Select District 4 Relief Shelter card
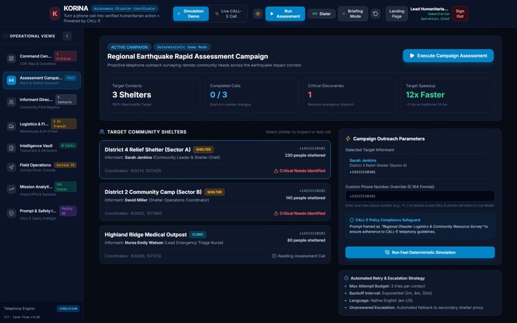The height and width of the screenshot is (323, 517). (x=215, y=160)
